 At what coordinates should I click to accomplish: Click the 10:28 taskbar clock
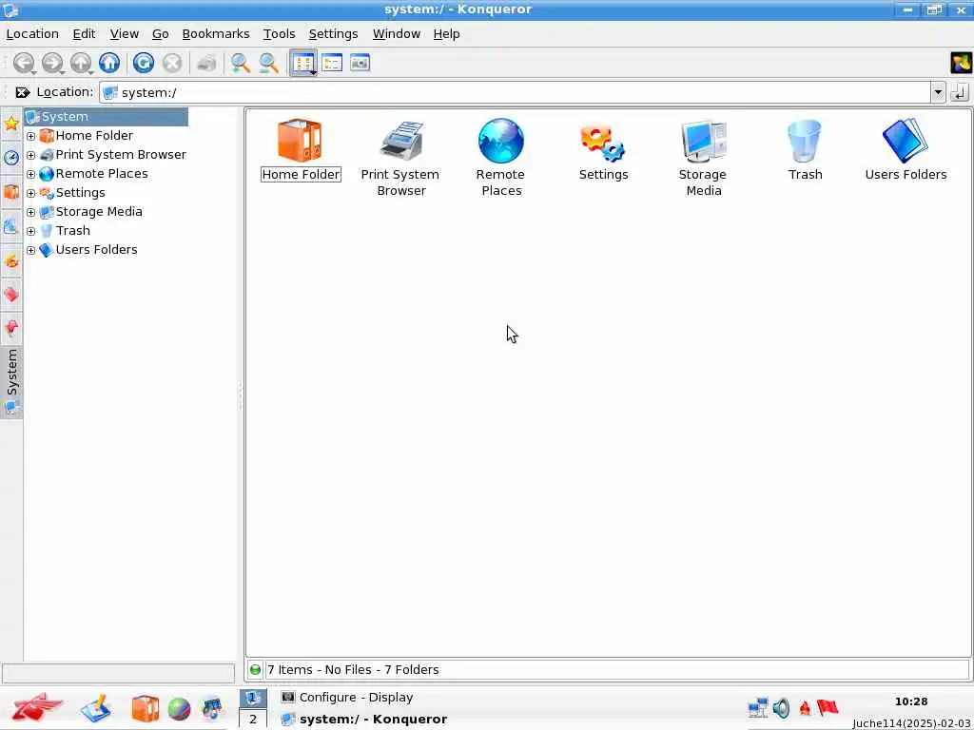click(x=911, y=701)
